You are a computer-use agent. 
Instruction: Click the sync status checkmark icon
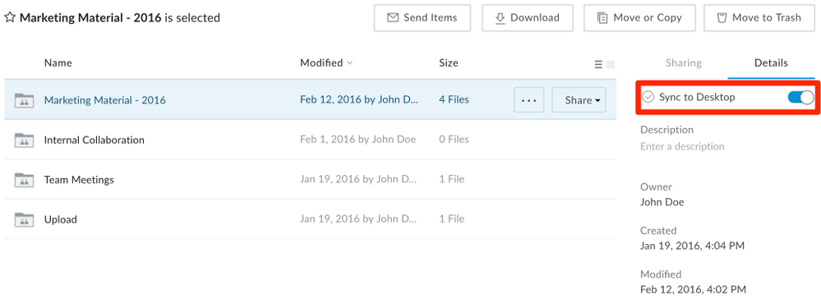648,97
